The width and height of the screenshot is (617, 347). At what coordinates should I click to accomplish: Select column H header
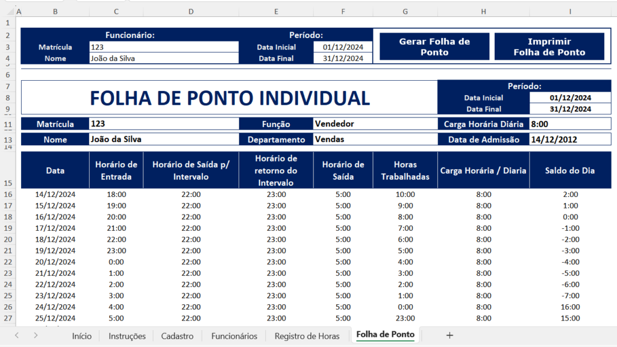tap(484, 12)
